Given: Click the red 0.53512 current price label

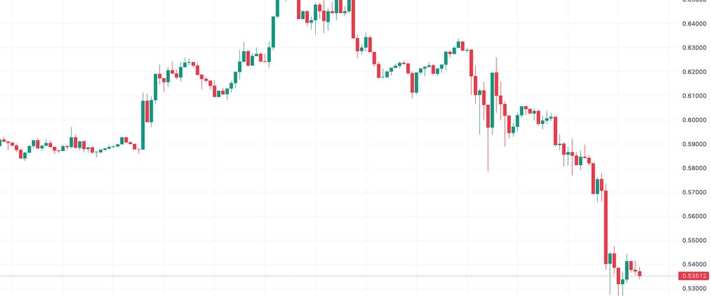Looking at the screenshot, I should click(x=694, y=276).
